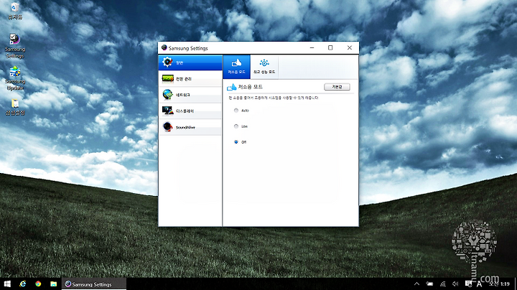Close the Samsung Settings window
This screenshot has height=290, width=517.
[350, 48]
